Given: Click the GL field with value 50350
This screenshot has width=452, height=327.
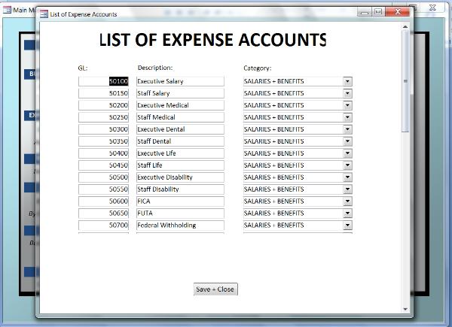Looking at the screenshot, I should click(104, 141).
